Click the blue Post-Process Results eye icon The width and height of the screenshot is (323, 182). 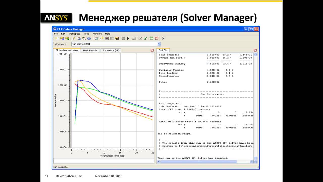tap(89, 39)
